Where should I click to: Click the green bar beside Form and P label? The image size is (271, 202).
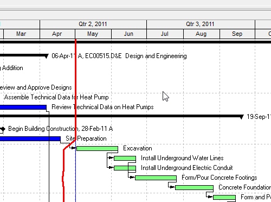pyautogui.click(x=224, y=197)
